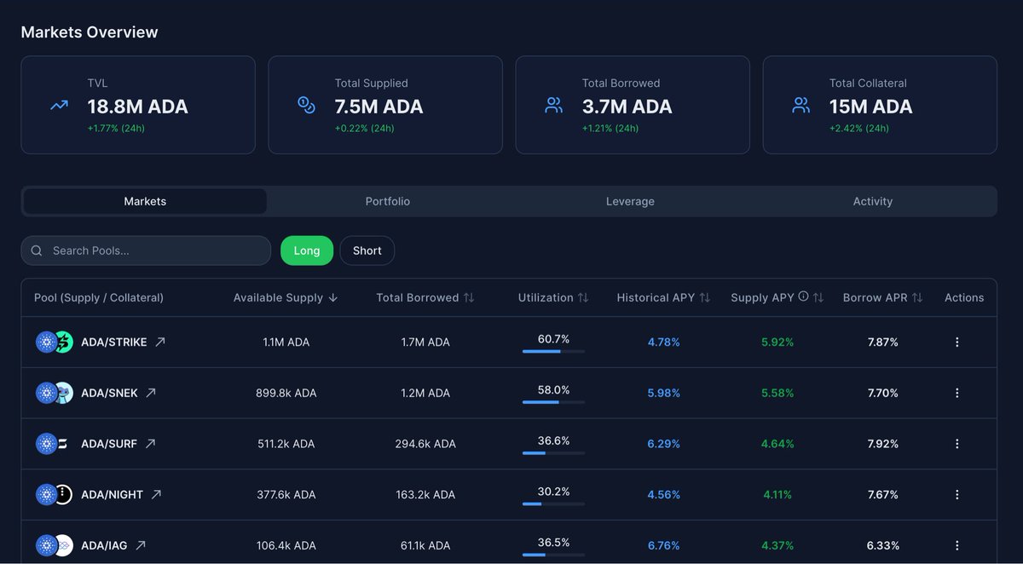The image size is (1023, 564).
Task: Open actions menu for ADA/SNEK row
Action: pos(957,393)
